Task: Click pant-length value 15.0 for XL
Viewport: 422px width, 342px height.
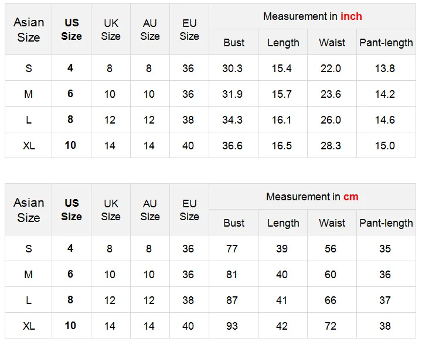Action: coord(385,146)
